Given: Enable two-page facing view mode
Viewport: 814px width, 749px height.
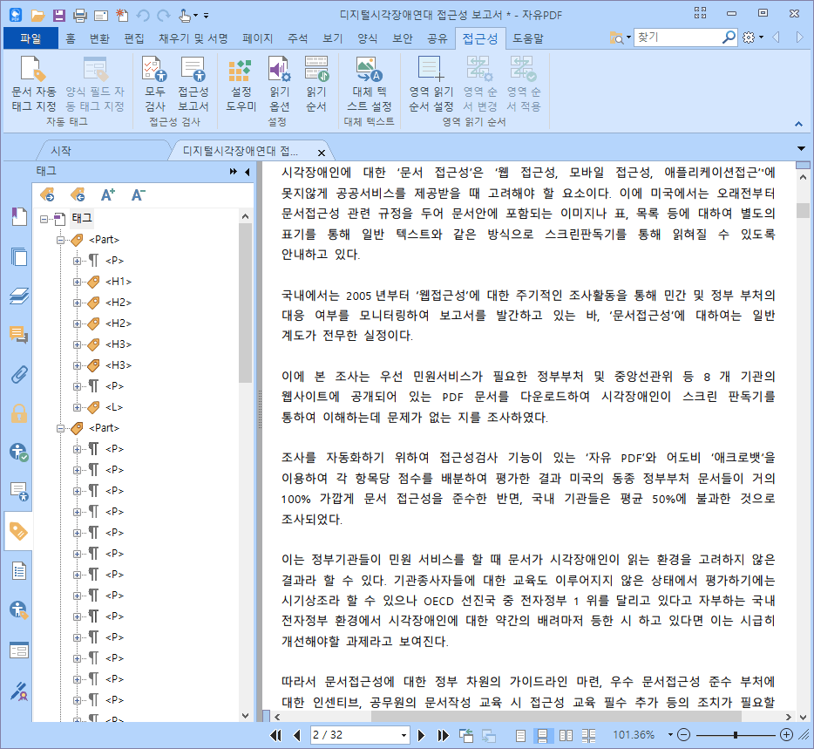Looking at the screenshot, I should point(566,735).
